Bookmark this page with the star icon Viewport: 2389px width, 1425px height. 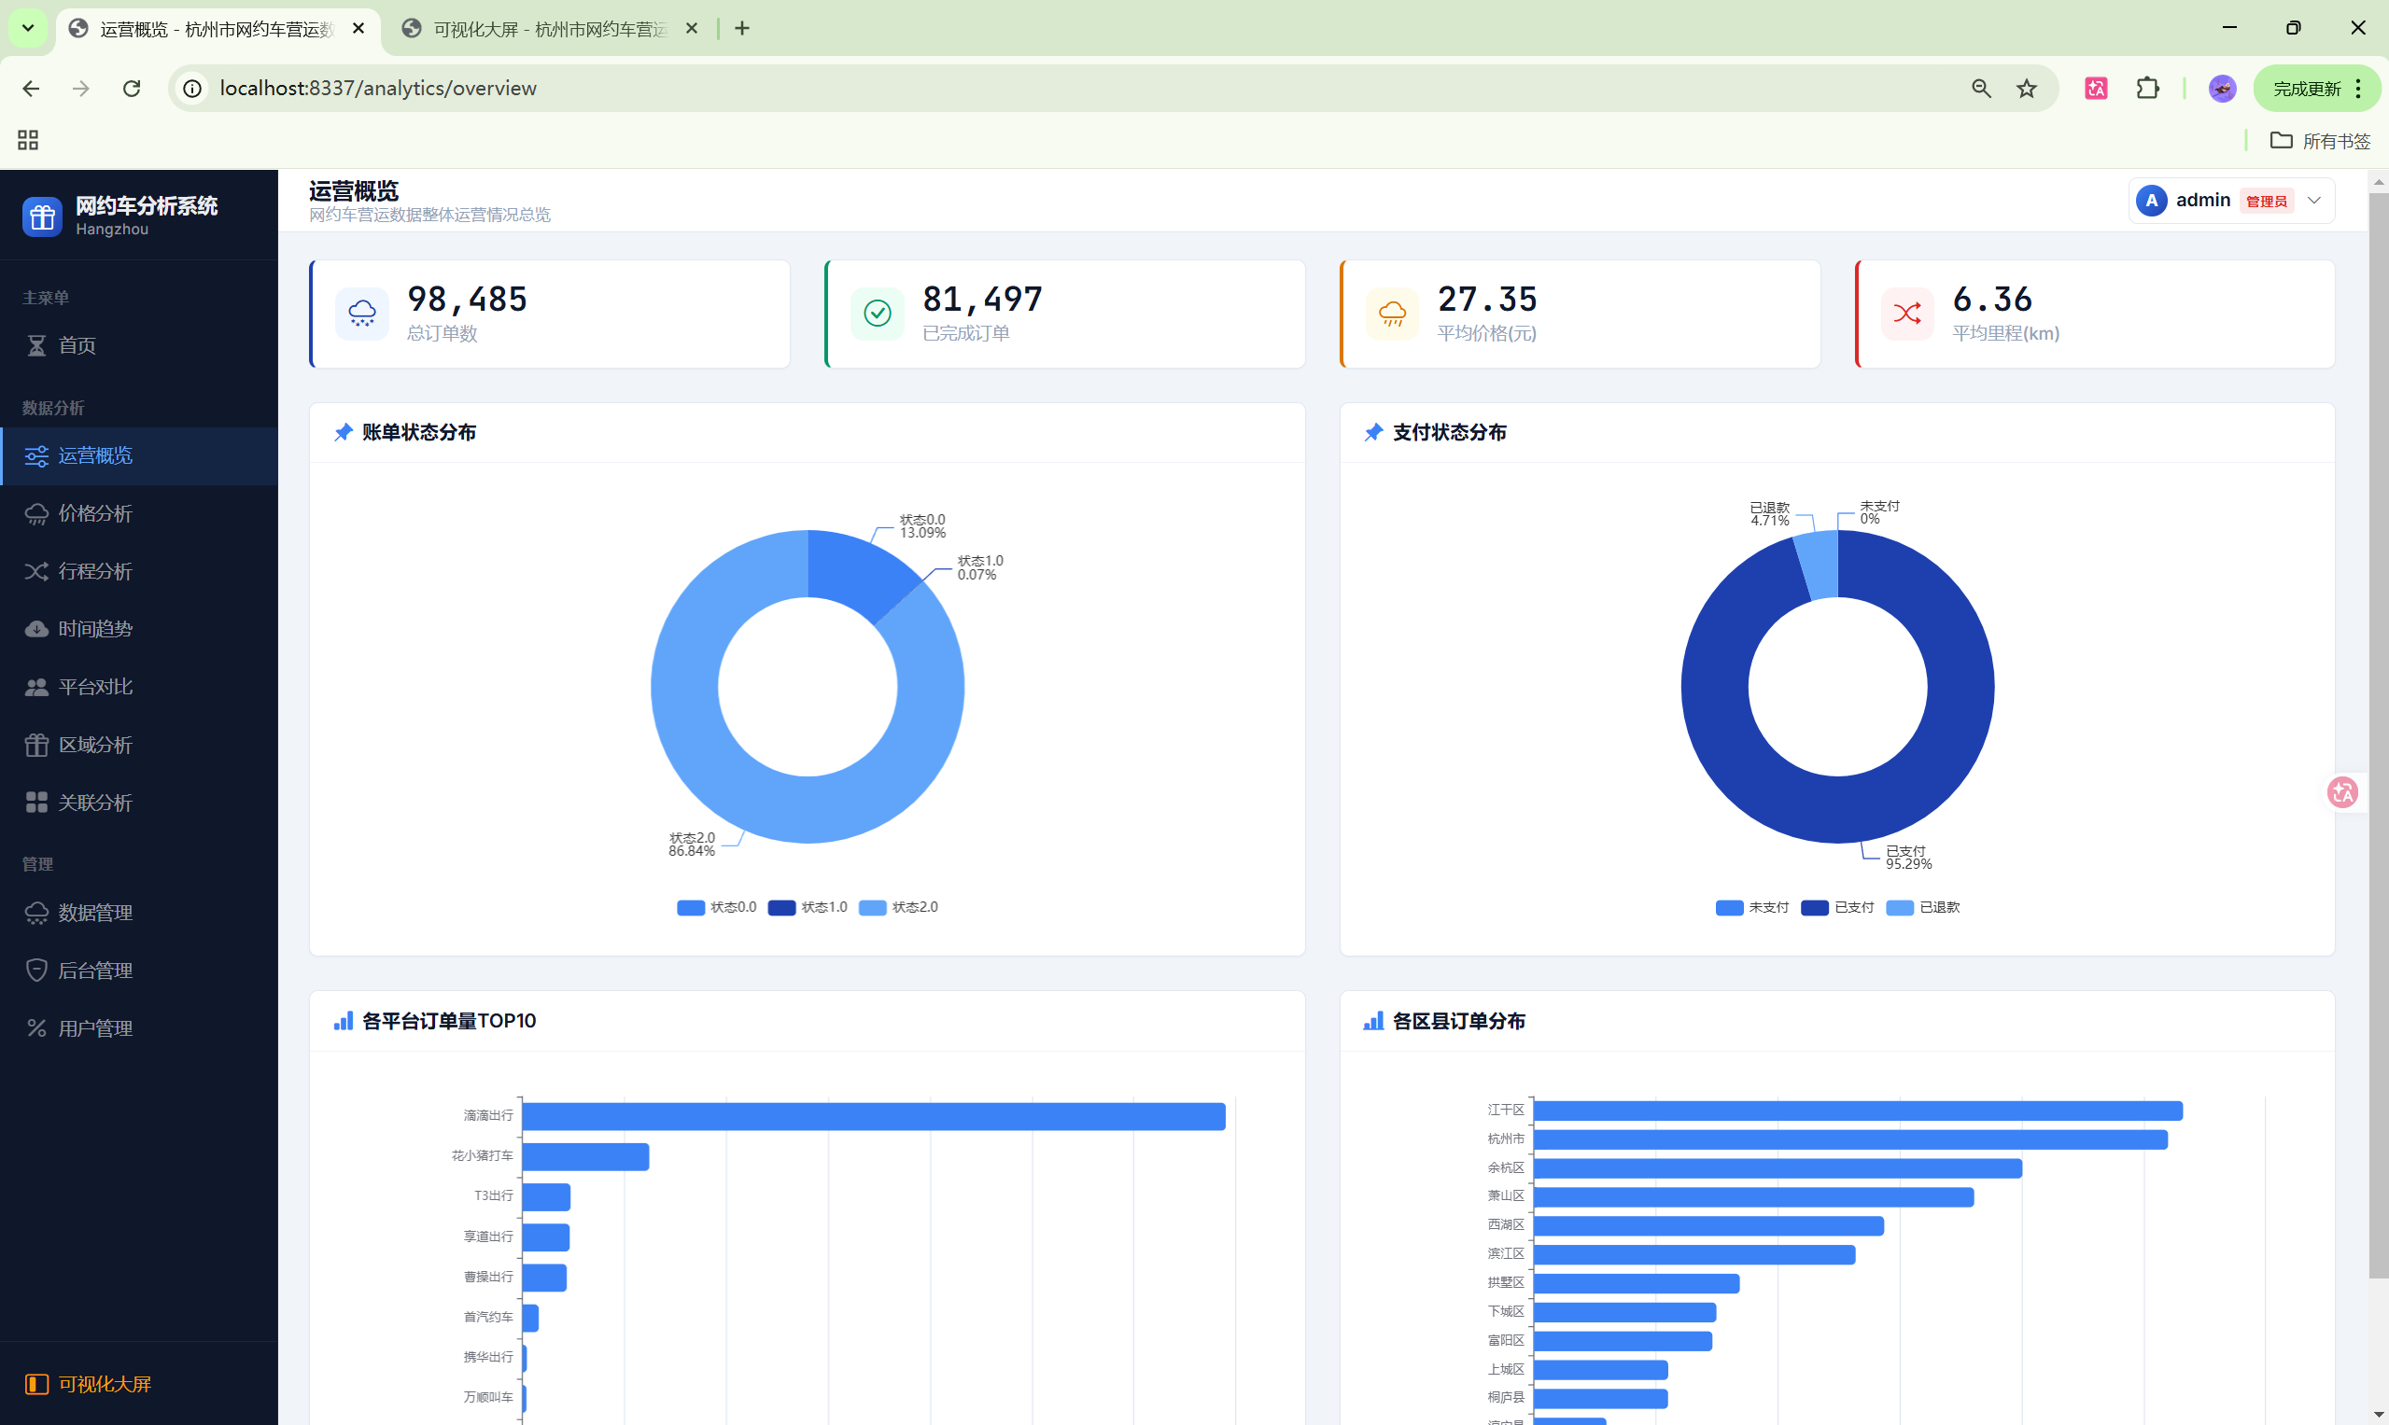point(2027,89)
